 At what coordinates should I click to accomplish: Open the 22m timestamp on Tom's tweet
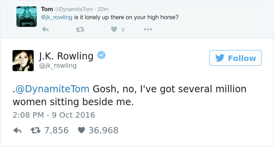click(x=103, y=9)
